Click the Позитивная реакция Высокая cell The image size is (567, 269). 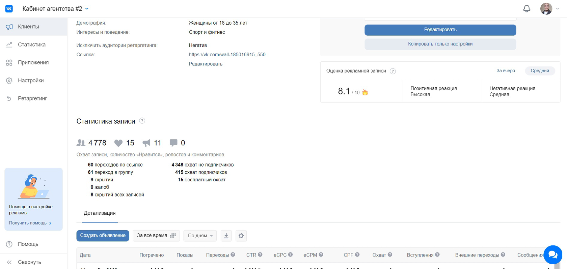(442, 91)
